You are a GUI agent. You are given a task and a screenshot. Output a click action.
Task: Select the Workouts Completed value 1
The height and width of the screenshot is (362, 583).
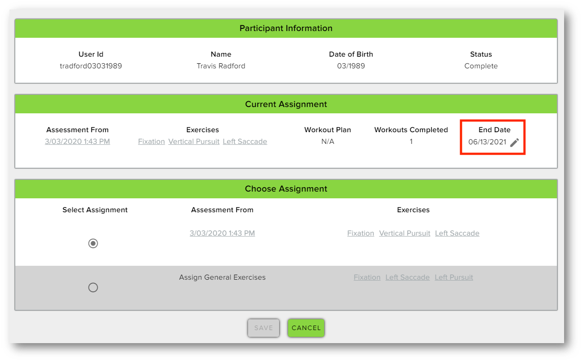[411, 142]
